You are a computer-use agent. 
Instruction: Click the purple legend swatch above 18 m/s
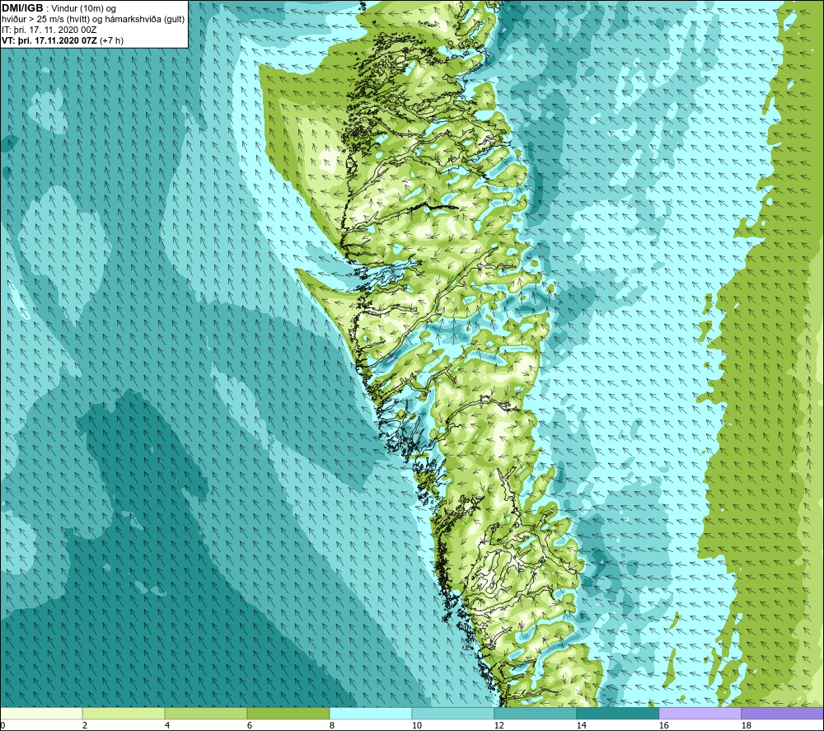click(782, 713)
